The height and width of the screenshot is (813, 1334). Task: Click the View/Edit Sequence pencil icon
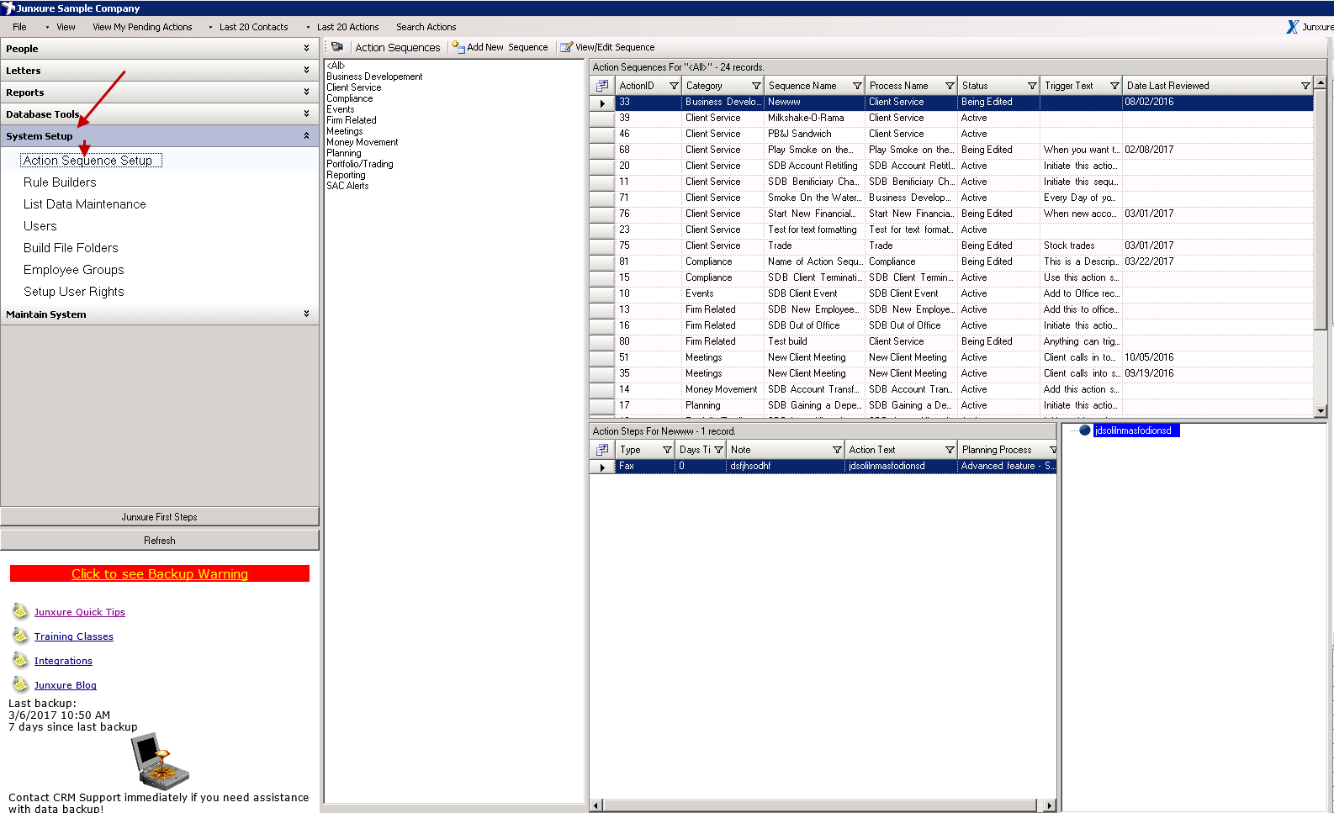click(567, 47)
